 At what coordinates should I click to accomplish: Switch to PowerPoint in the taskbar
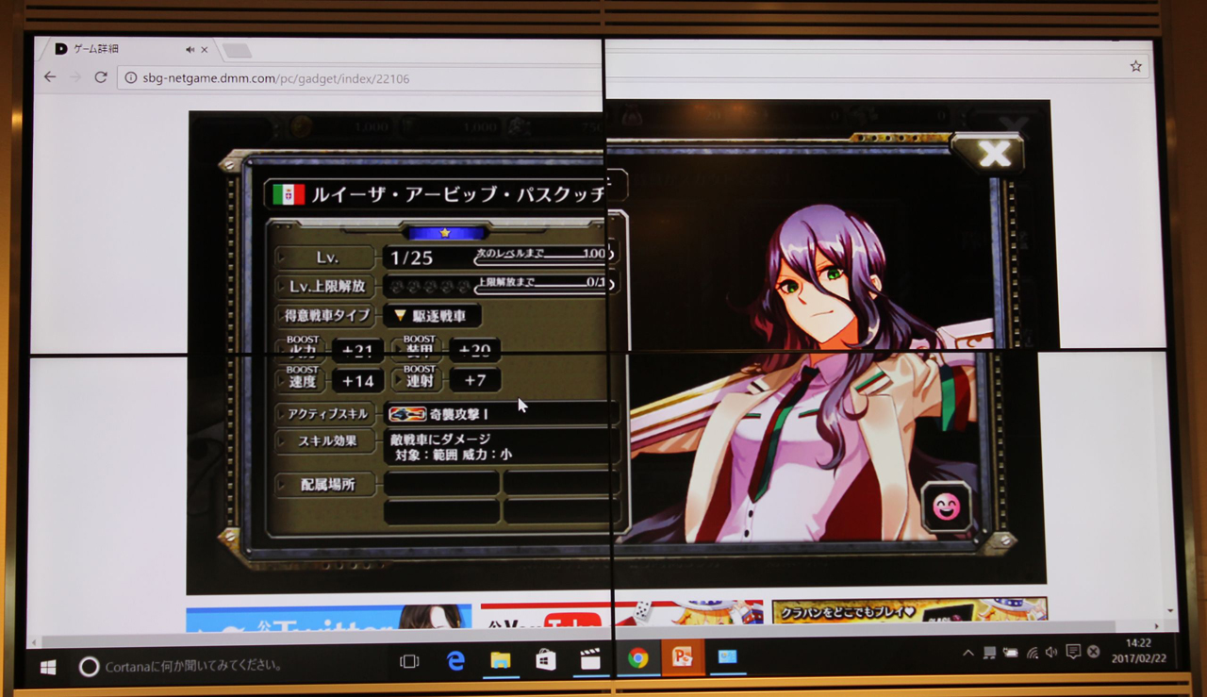tap(681, 657)
